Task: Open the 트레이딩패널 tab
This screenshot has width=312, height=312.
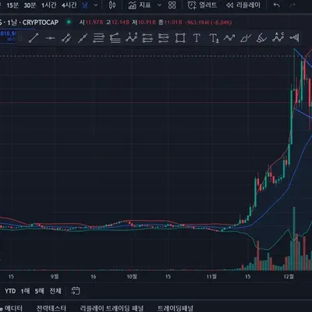Action: click(175, 308)
